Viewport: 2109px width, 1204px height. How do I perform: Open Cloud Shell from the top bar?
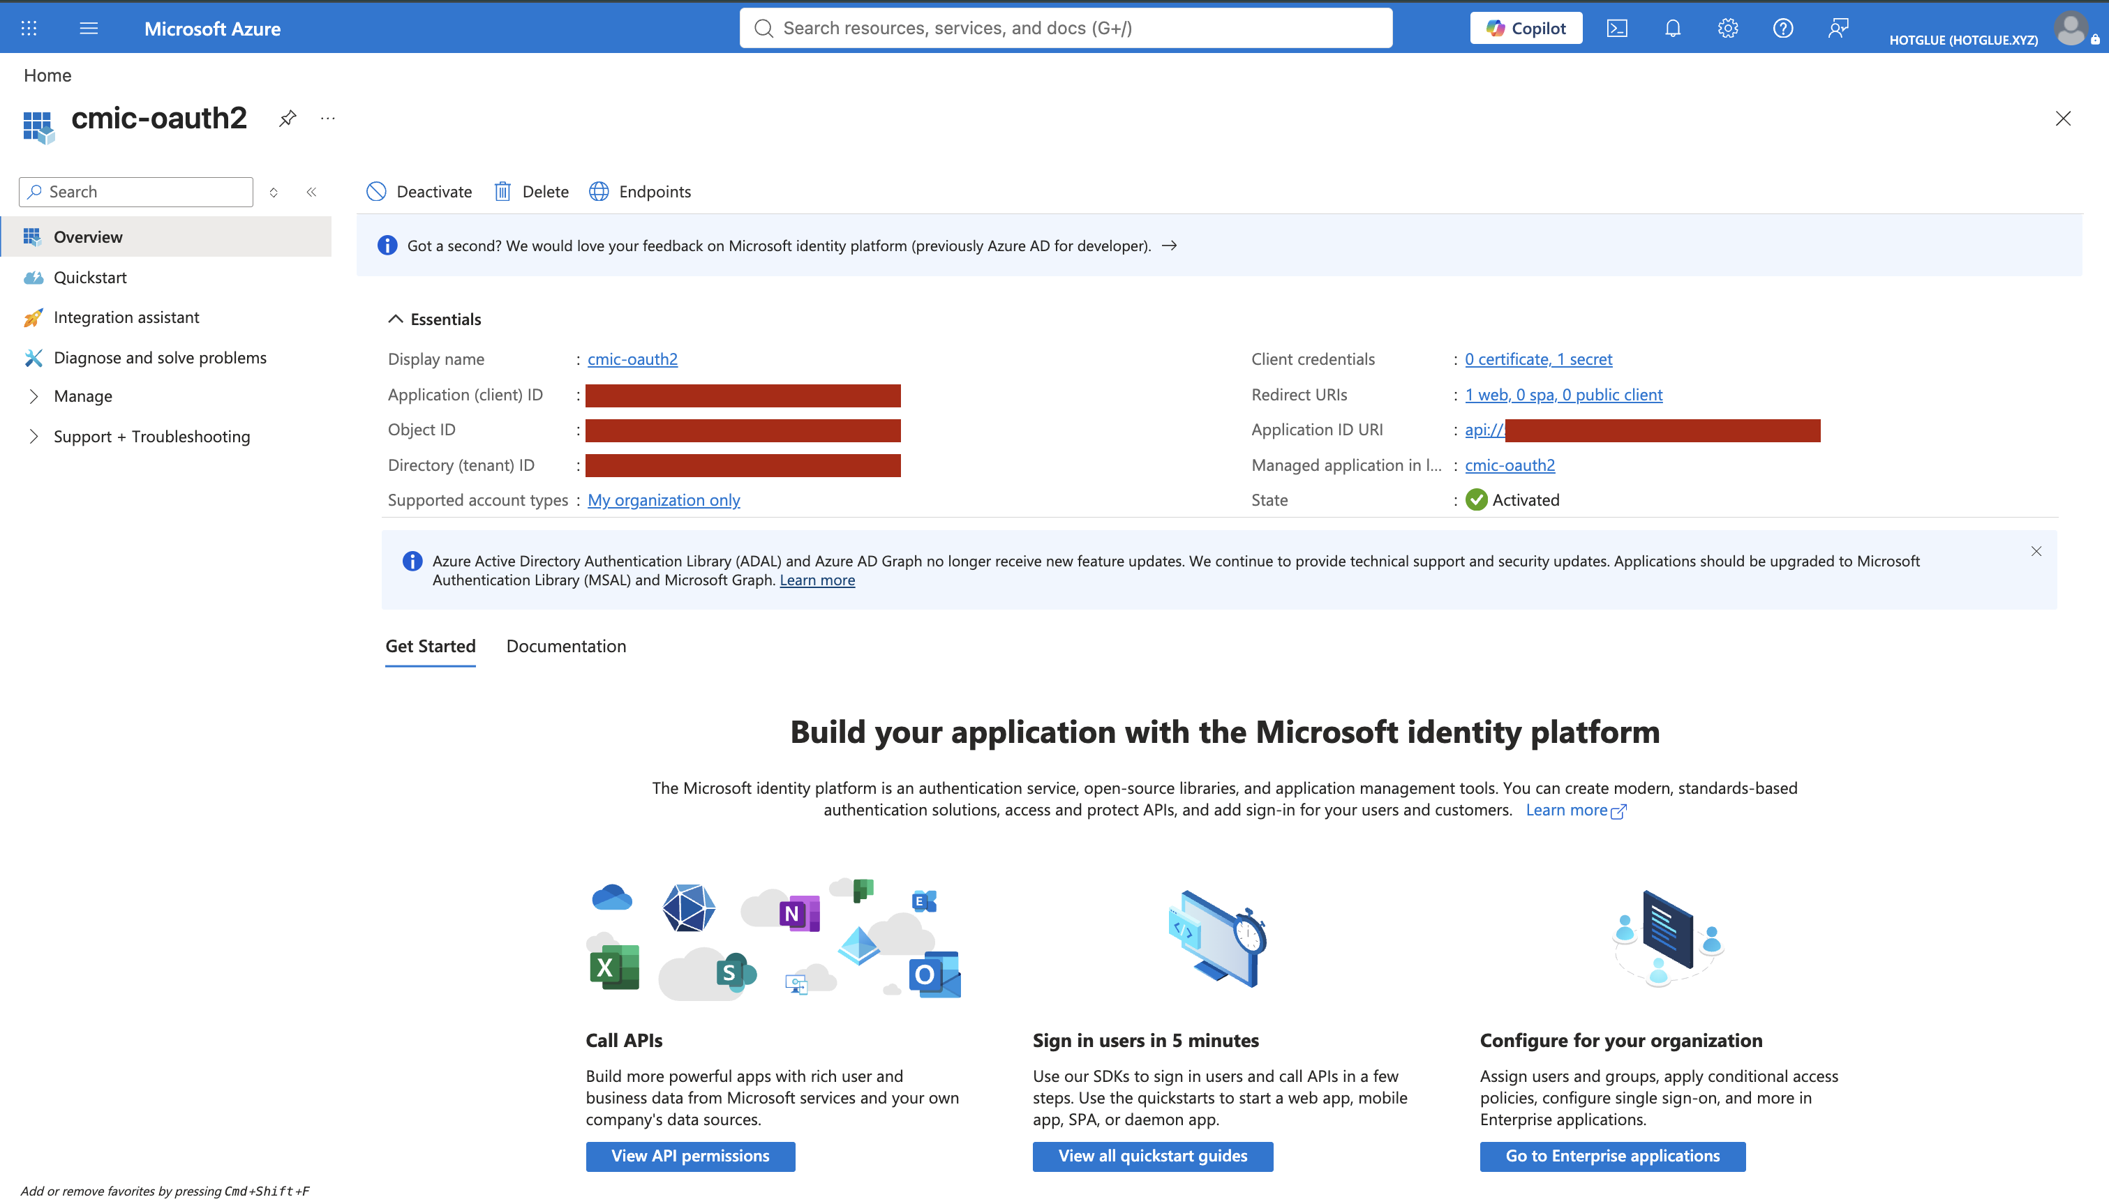[x=1617, y=28]
